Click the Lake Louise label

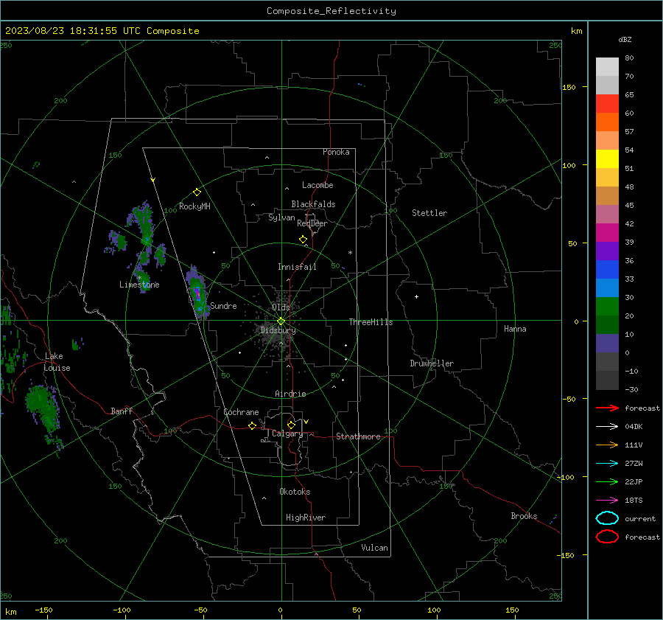57,362
